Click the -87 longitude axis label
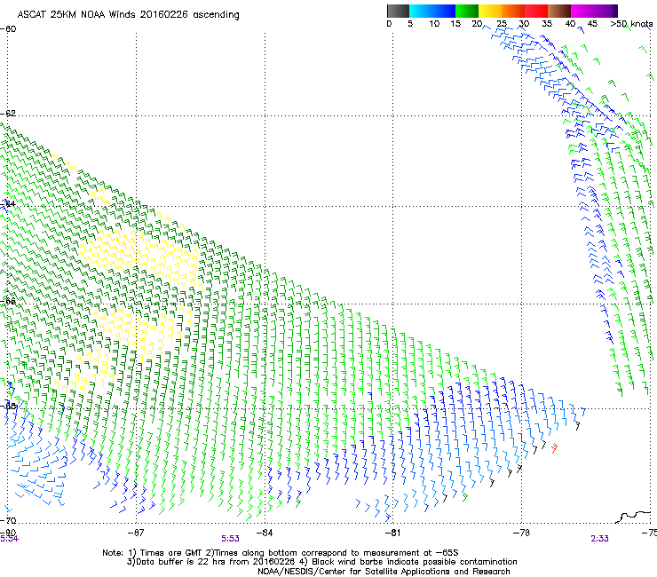 [x=136, y=533]
